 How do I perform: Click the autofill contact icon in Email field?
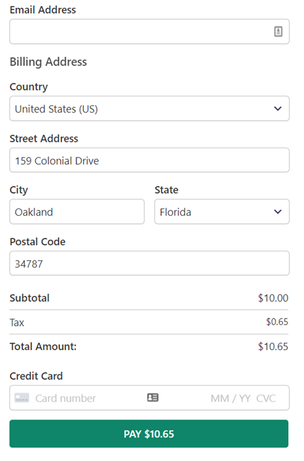coord(278,32)
